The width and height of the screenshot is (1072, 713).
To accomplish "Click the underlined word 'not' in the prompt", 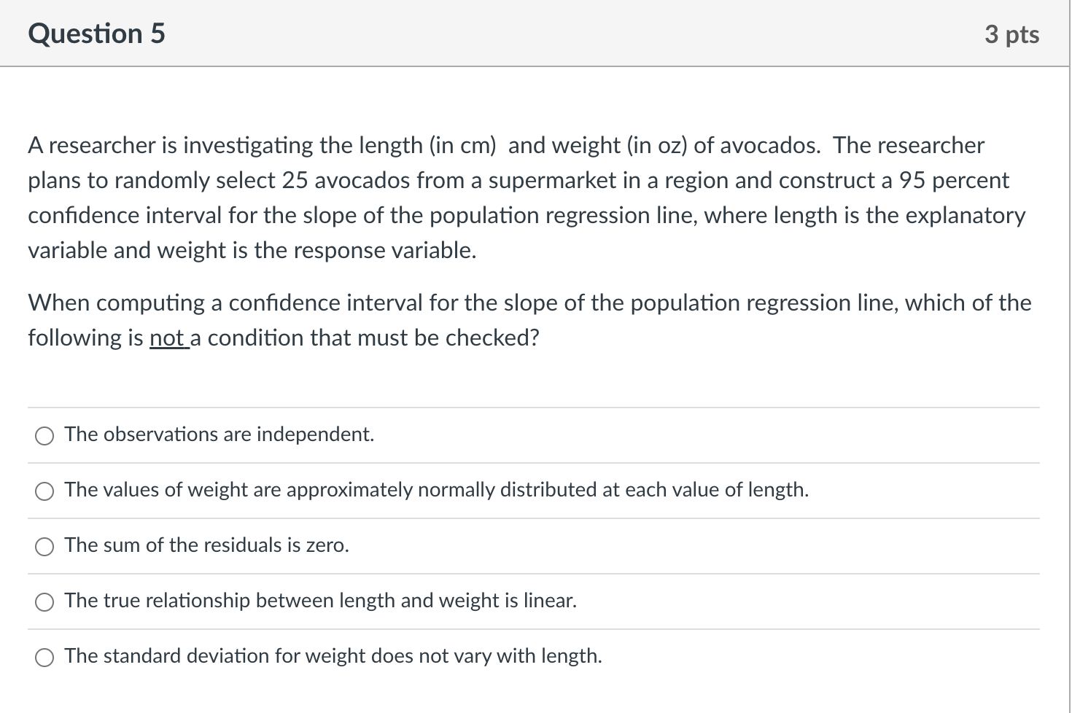I will [166, 338].
